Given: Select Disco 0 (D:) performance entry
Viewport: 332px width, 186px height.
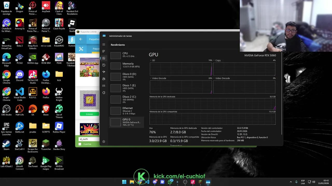Looking at the screenshot, I should (x=126, y=76).
